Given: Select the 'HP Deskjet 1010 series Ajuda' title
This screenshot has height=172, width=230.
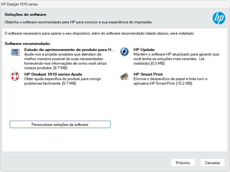Looking at the screenshot, I should 53,74.
